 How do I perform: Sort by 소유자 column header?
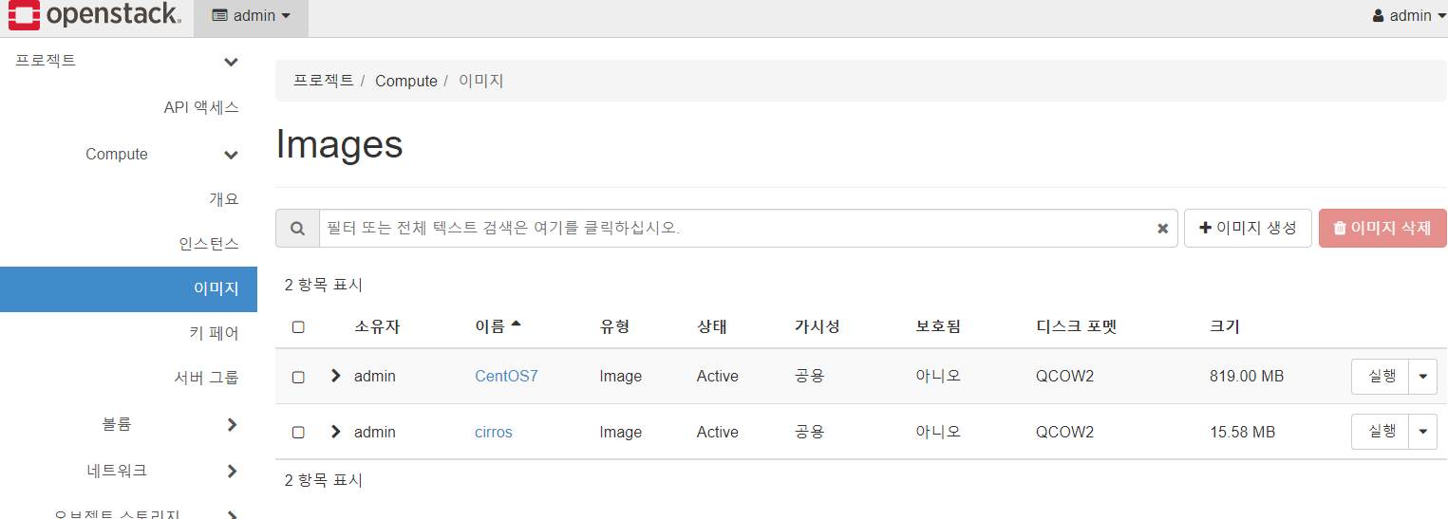point(377,326)
